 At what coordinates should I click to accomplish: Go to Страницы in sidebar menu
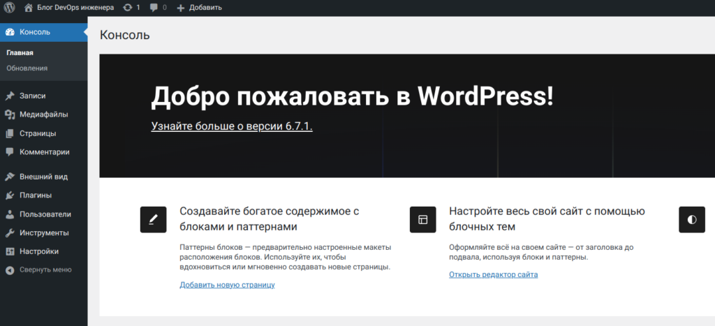pyautogui.click(x=38, y=133)
